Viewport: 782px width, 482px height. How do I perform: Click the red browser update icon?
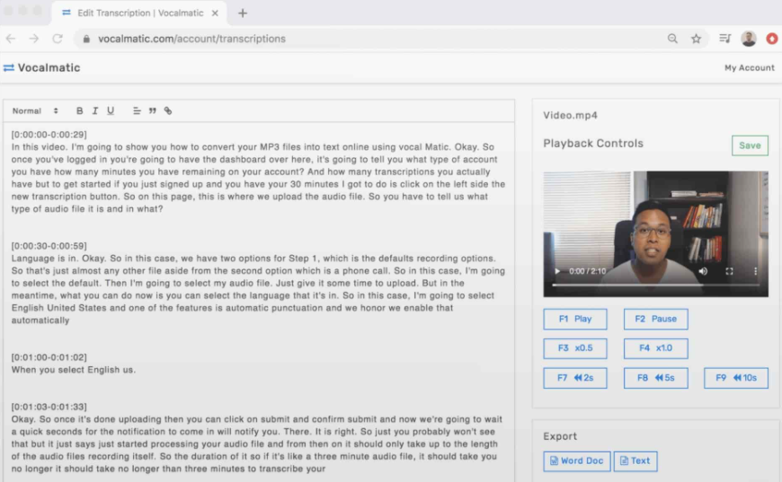771,39
